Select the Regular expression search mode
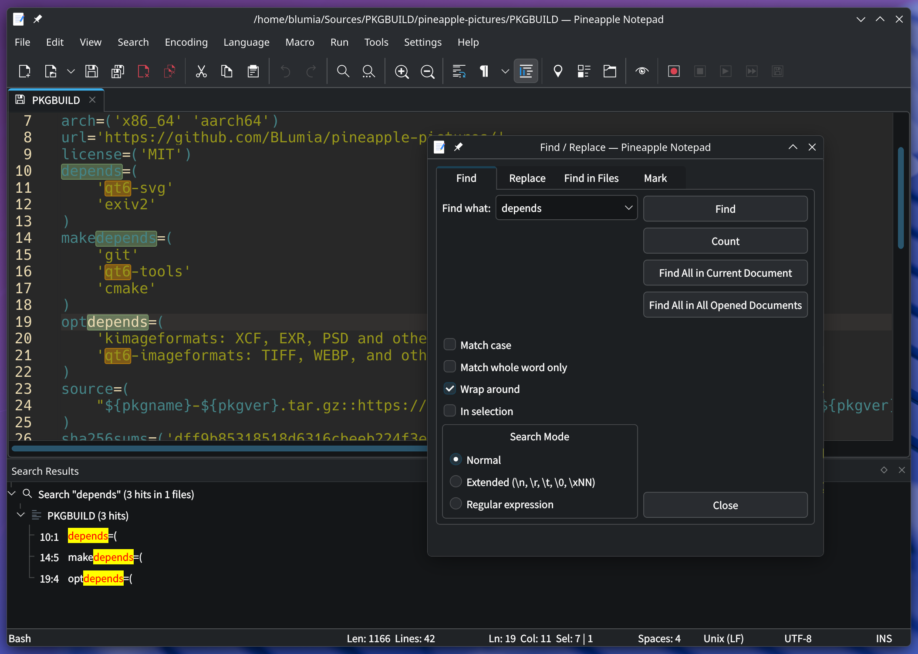 point(456,504)
